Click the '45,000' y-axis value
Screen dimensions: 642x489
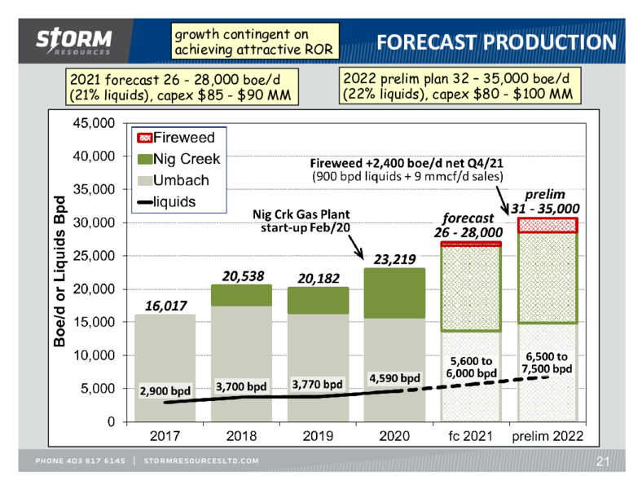pos(95,123)
